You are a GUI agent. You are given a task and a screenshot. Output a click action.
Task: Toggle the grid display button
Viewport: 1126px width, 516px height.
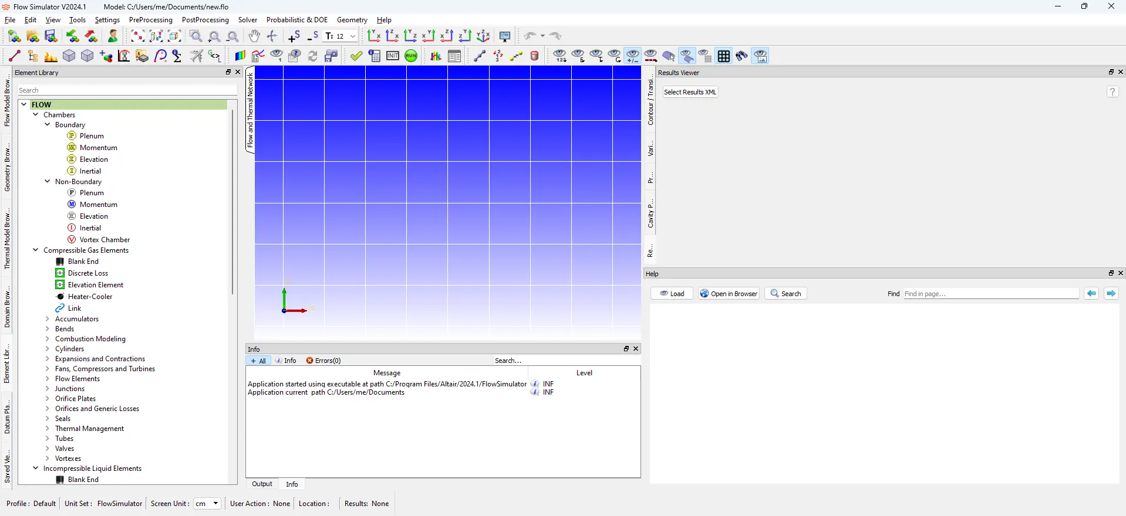click(724, 56)
